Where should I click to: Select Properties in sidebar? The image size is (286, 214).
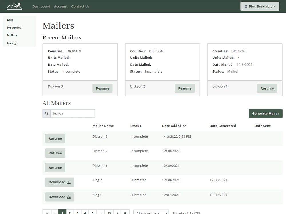pyautogui.click(x=14, y=27)
